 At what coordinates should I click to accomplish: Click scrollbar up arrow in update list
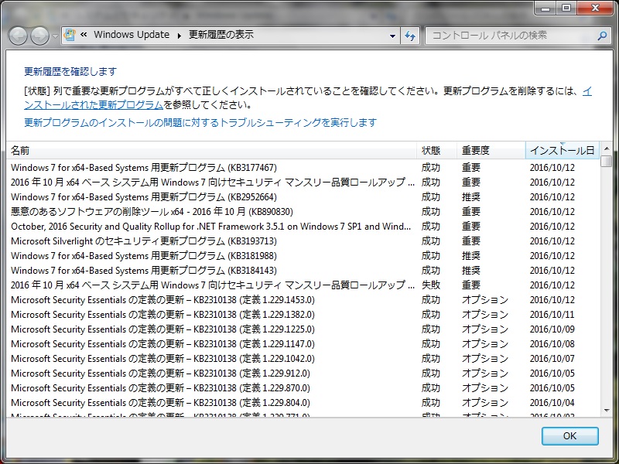pyautogui.click(x=607, y=148)
